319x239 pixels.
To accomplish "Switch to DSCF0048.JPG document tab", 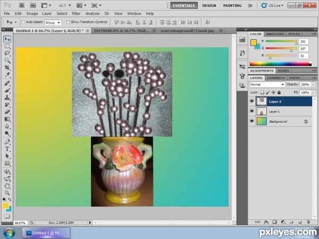I will [x=121, y=31].
